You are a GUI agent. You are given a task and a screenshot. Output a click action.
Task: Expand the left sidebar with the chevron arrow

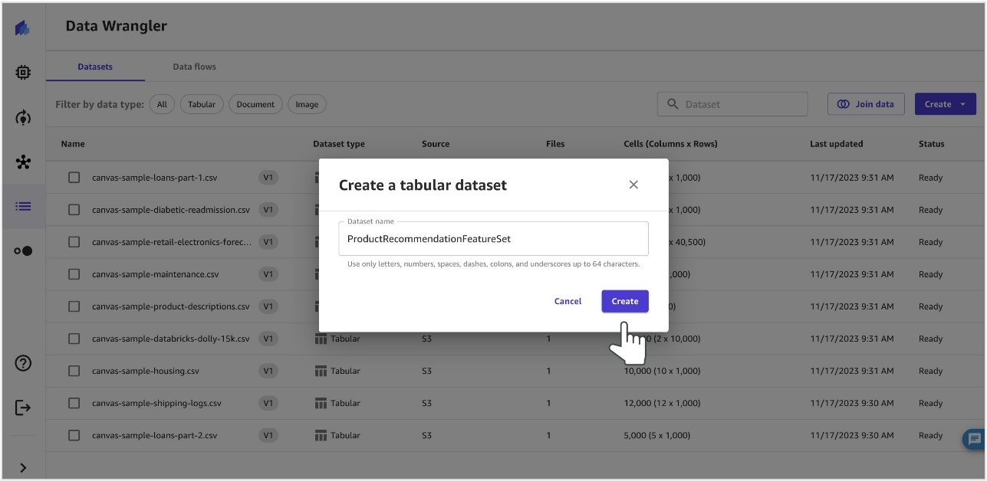pyautogui.click(x=23, y=467)
